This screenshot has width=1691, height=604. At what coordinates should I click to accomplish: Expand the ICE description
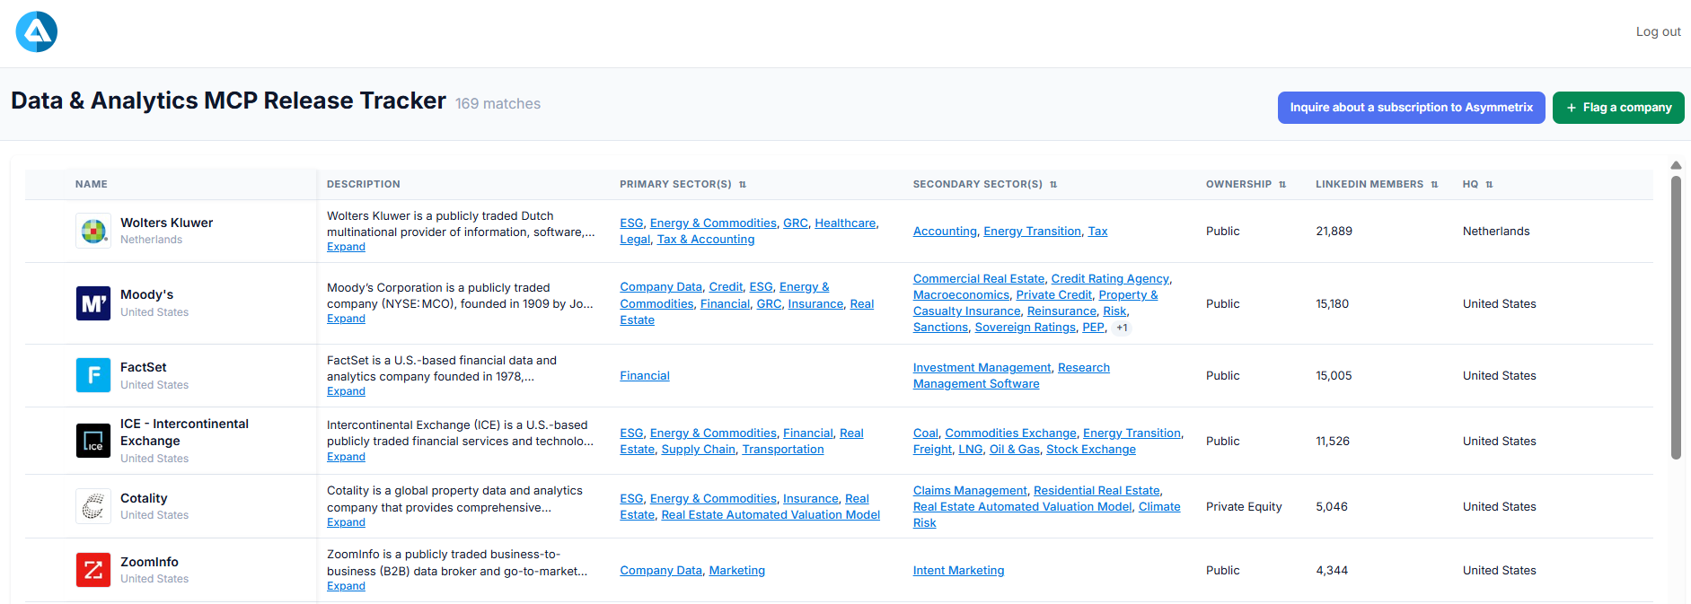pos(346,457)
